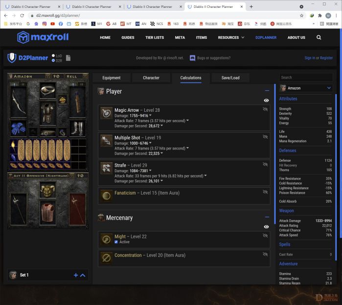
Task: Open the Save/Load tab
Action: click(x=230, y=78)
